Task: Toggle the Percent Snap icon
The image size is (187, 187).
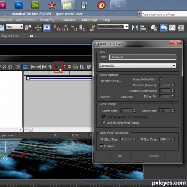Action: (74, 28)
